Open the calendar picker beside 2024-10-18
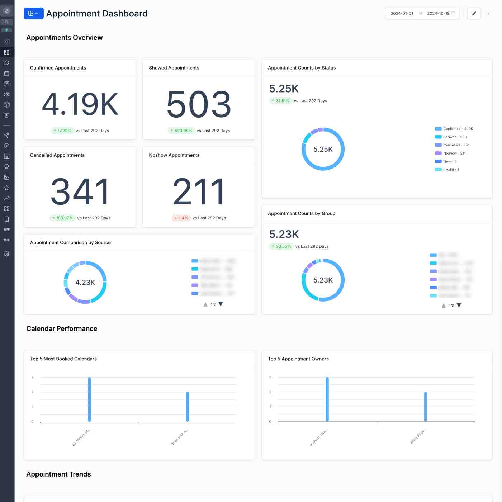Viewport: 502px width, 502px height. coord(453,13)
